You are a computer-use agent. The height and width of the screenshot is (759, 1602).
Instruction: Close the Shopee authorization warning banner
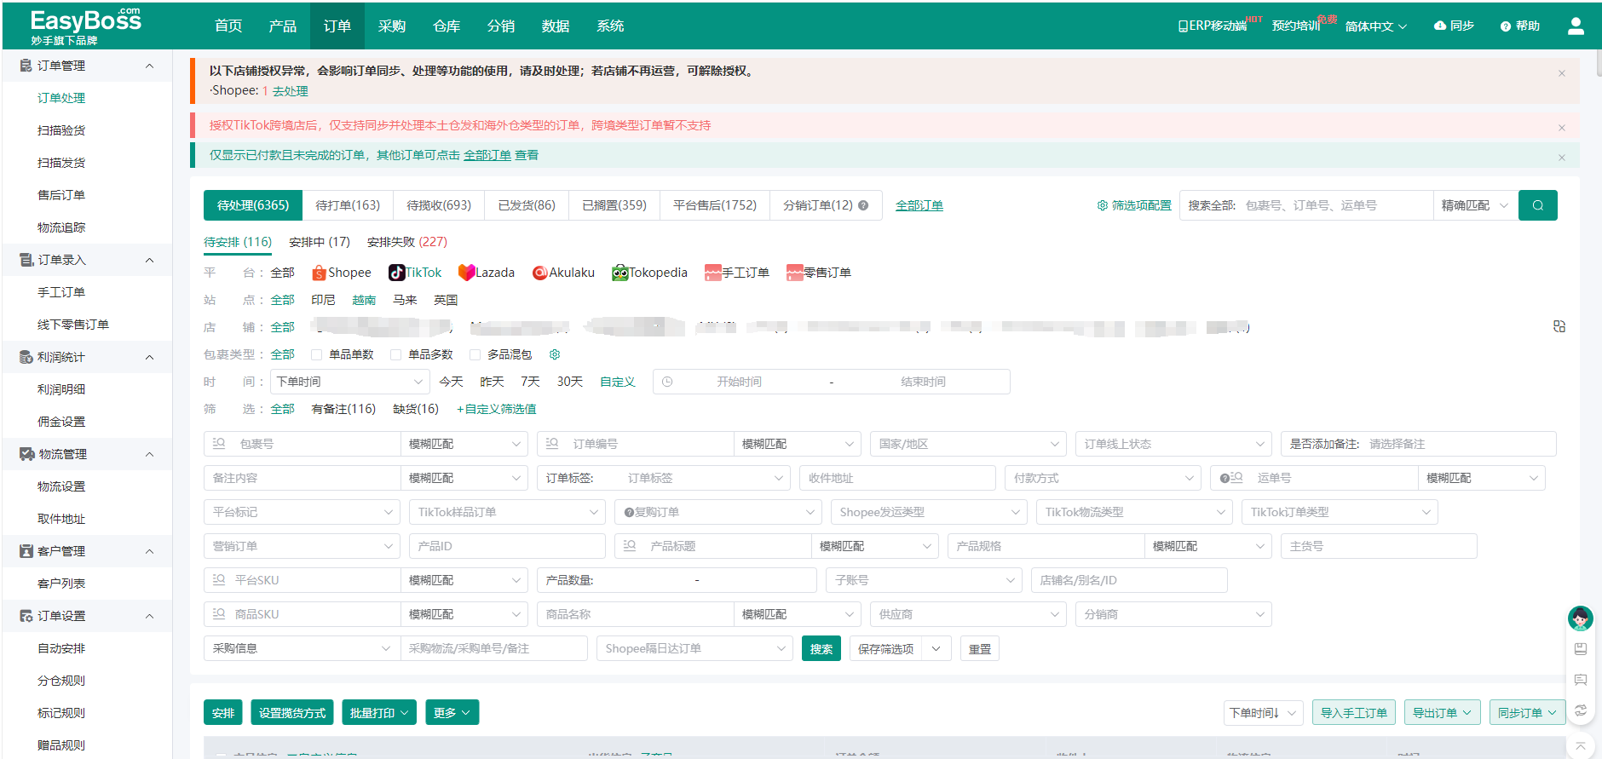tap(1562, 73)
